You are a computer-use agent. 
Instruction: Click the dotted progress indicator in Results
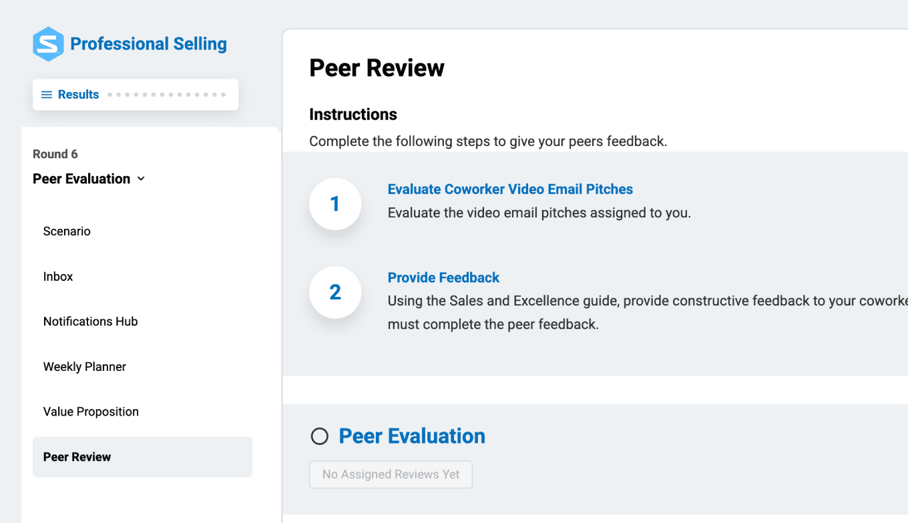pyautogui.click(x=167, y=95)
